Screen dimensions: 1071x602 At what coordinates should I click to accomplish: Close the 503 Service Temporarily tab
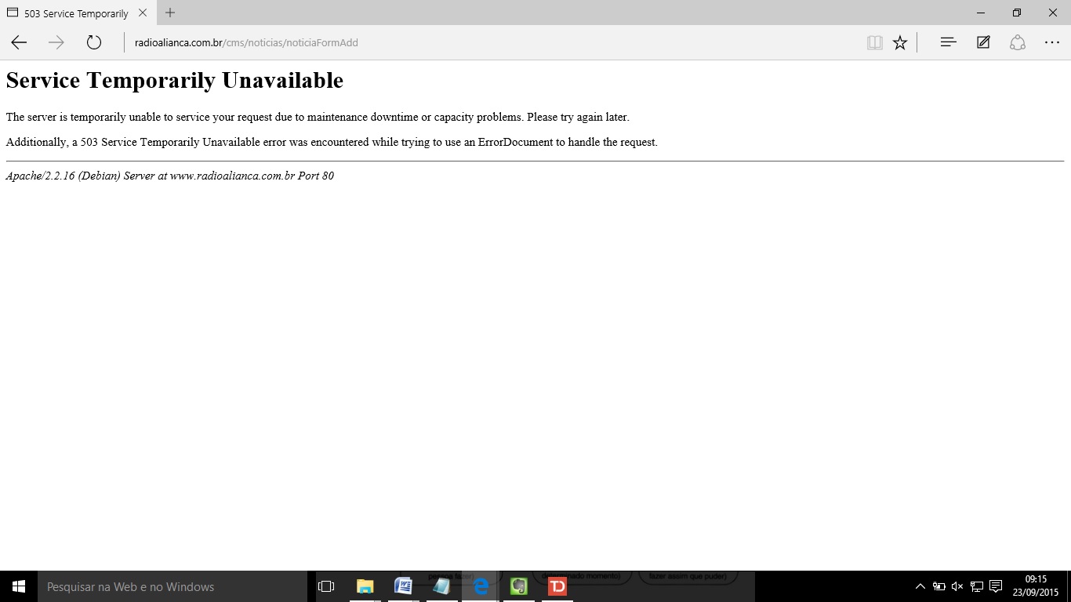(x=142, y=13)
